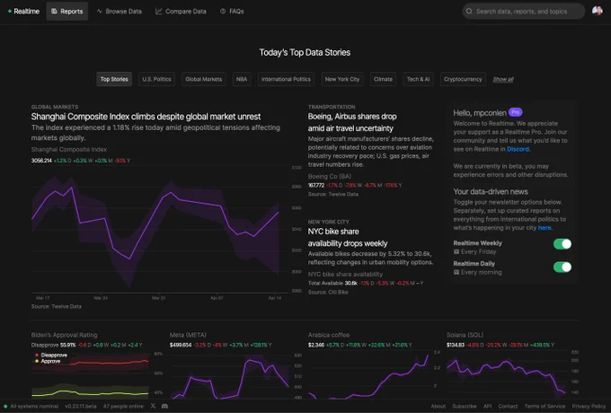
Task: Click the All systems nominal status indicator
Action: (x=31, y=406)
